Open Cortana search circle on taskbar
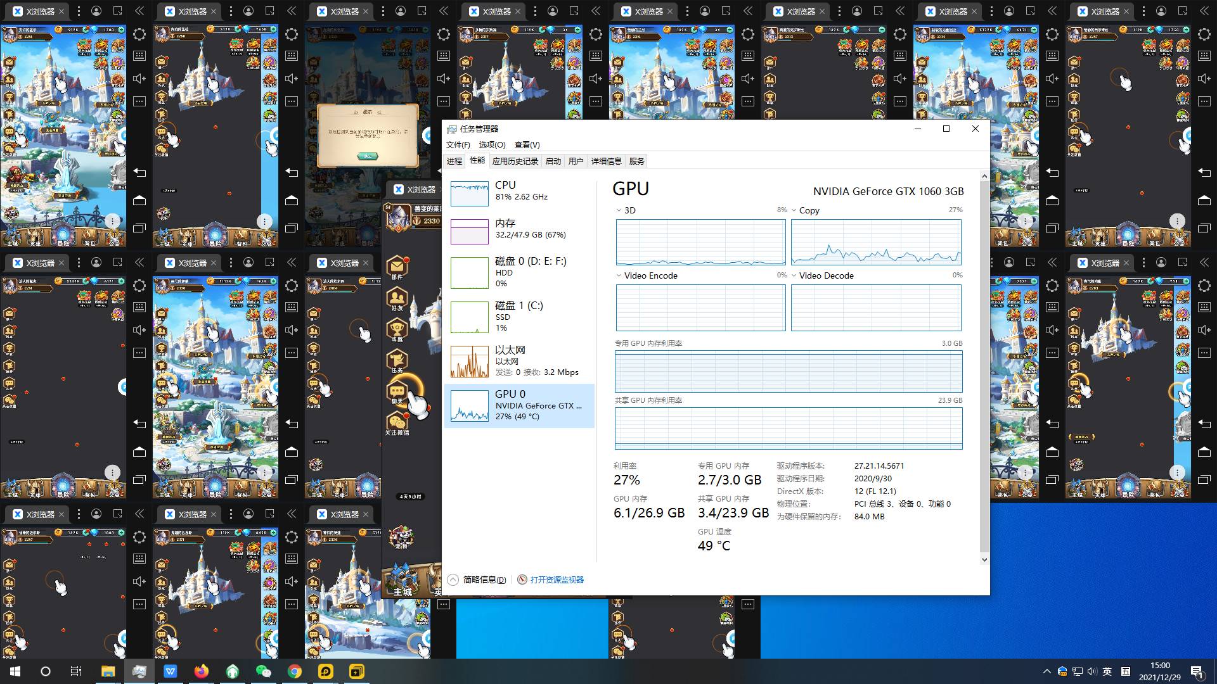Viewport: 1217px width, 684px height. click(x=45, y=671)
